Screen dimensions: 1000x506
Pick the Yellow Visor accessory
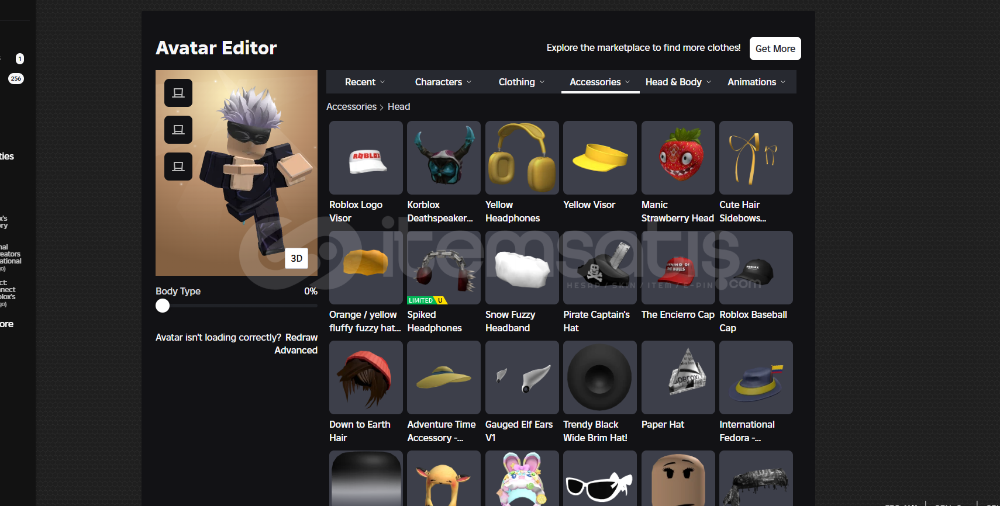click(x=600, y=158)
